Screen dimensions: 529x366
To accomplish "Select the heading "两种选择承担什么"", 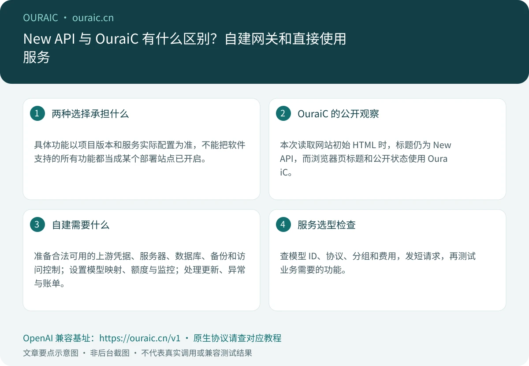I will pyautogui.click(x=90, y=114).
